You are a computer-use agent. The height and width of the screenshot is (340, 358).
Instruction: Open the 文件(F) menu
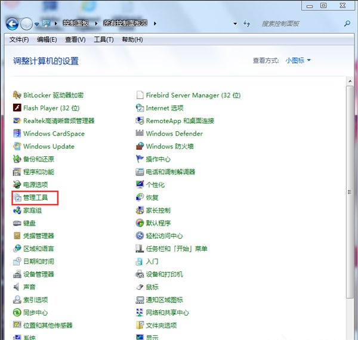19,40
